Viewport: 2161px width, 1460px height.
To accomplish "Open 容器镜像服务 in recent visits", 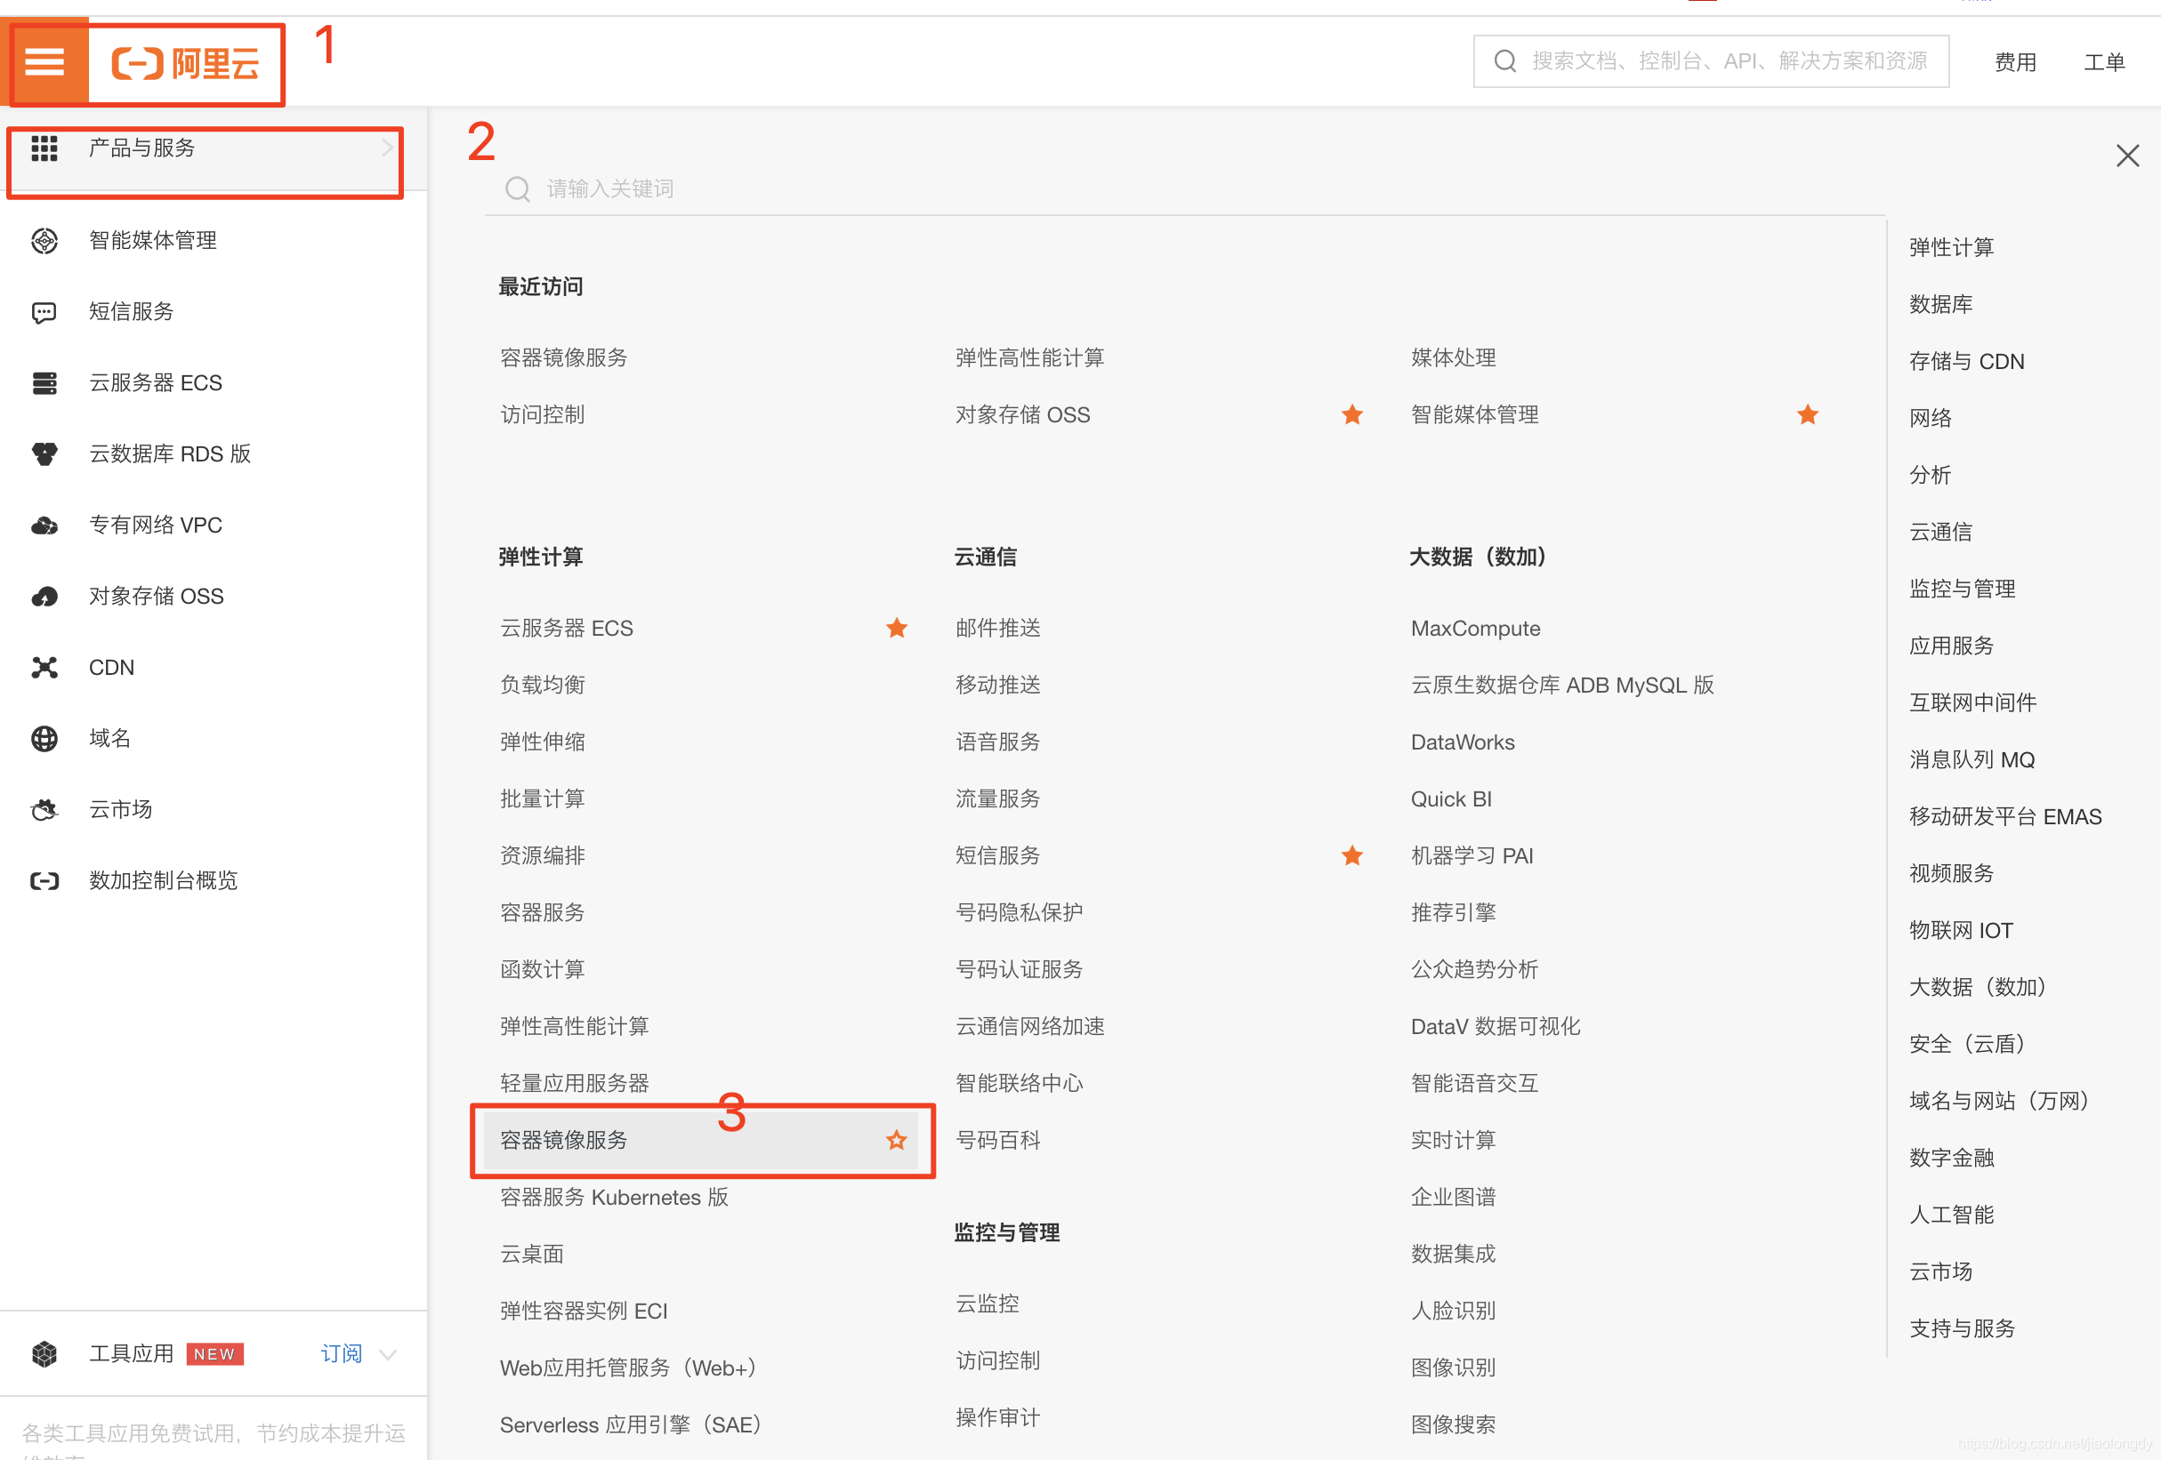I will pyautogui.click(x=563, y=357).
